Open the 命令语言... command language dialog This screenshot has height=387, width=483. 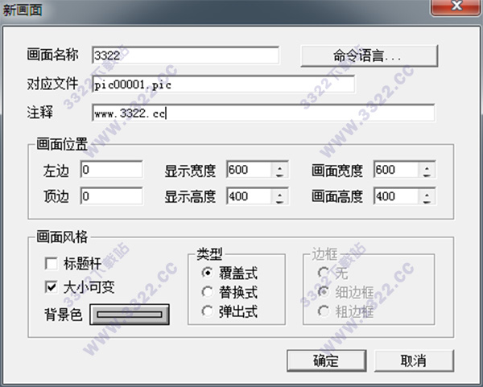click(x=369, y=56)
